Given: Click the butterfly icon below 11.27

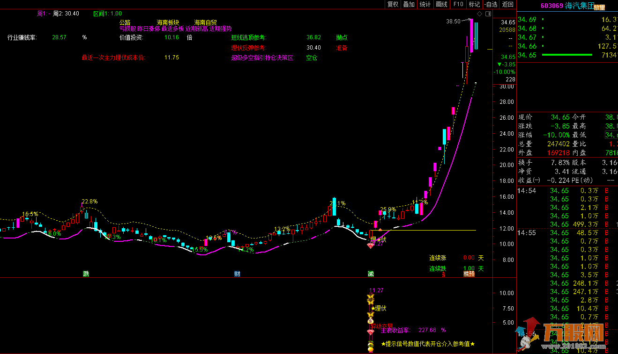Looking at the screenshot, I should [x=371, y=297].
